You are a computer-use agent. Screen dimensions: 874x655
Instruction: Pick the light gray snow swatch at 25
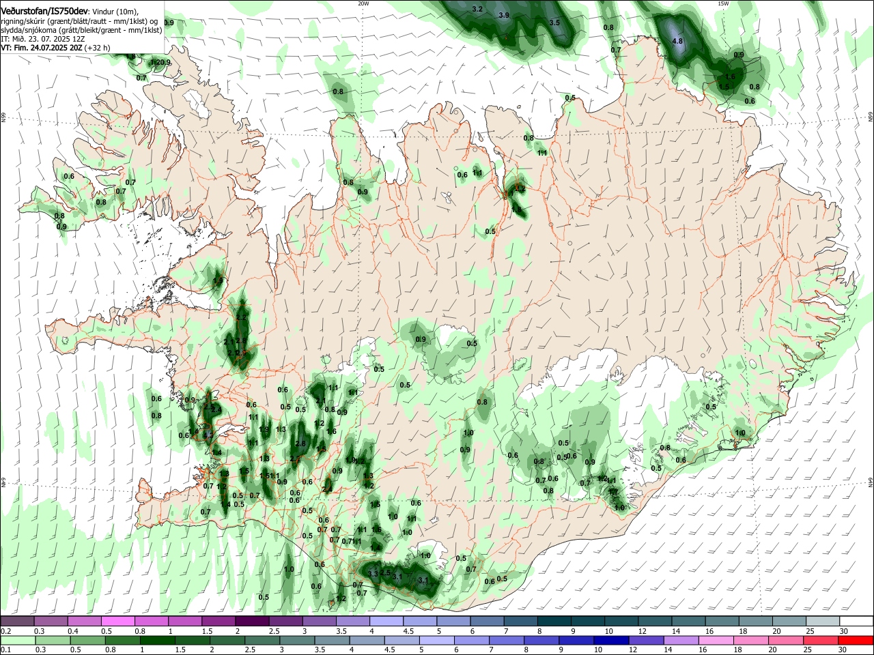(x=823, y=622)
